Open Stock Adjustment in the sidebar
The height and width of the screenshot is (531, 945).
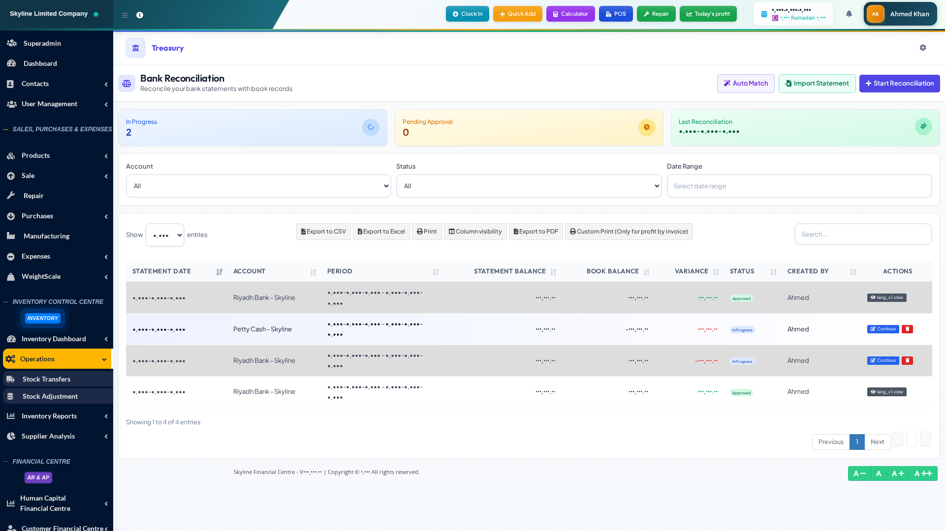(50, 396)
